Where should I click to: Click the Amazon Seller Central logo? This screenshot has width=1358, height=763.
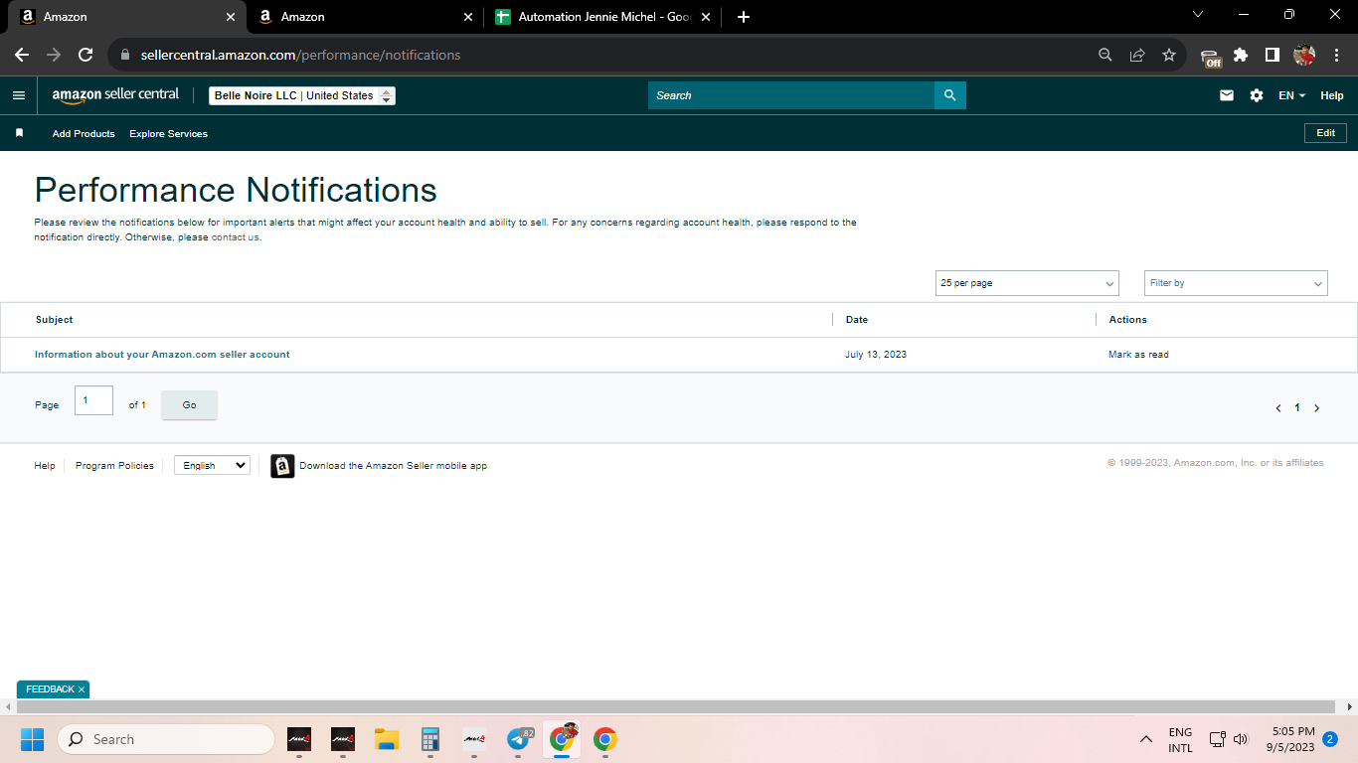point(115,95)
